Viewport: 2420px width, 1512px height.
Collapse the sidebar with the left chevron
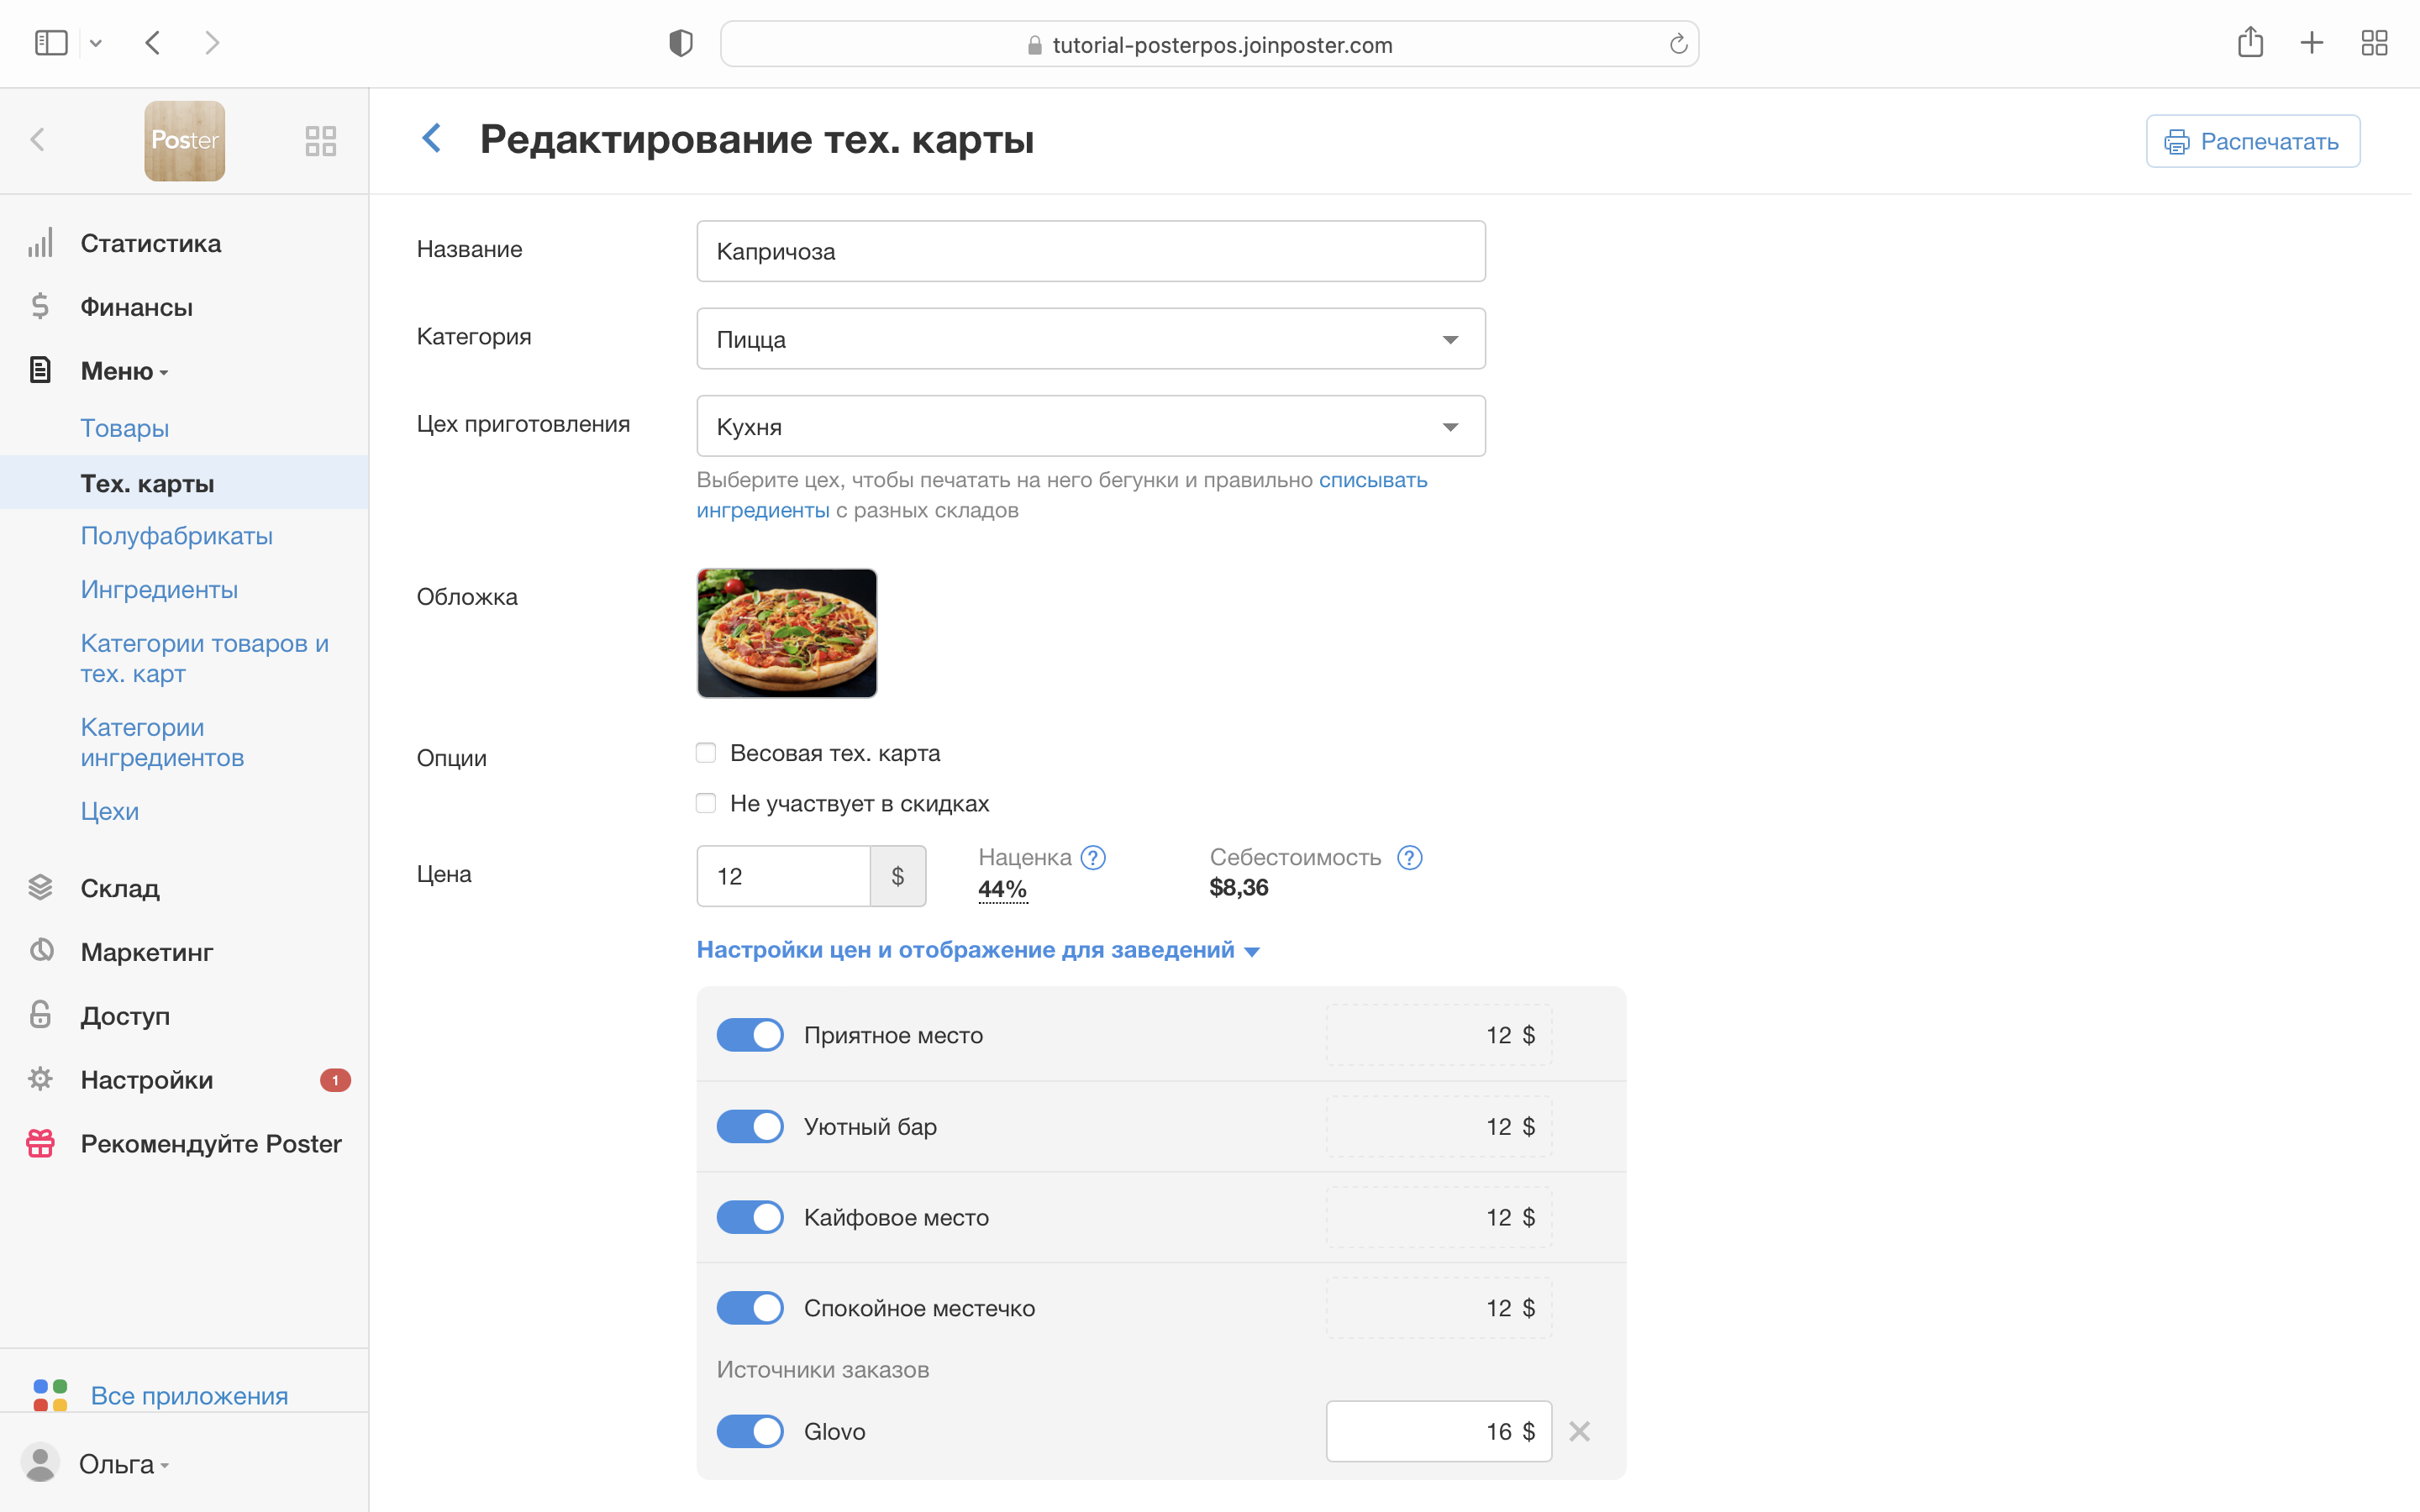tap(38, 139)
